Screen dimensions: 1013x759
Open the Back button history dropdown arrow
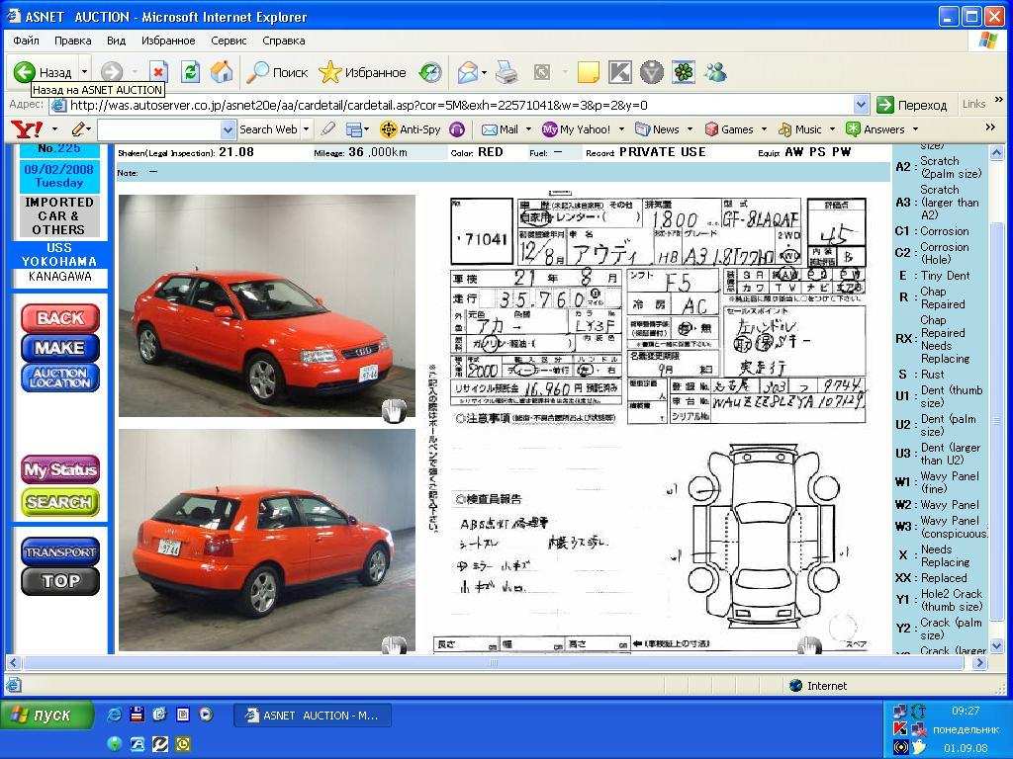tap(85, 72)
